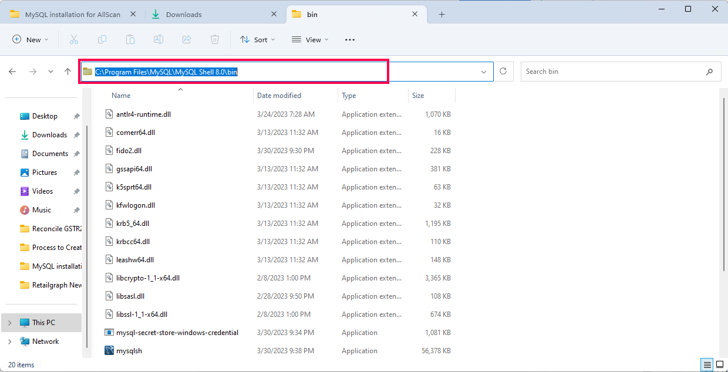Go back with the left arrow
728x372 pixels.
(12, 72)
